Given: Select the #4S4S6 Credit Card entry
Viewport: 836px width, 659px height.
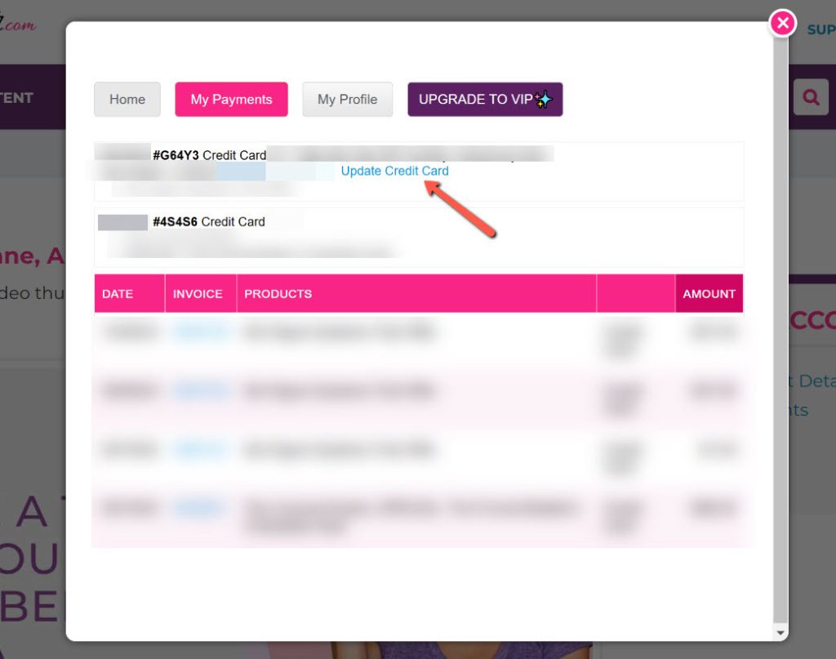Looking at the screenshot, I should pyautogui.click(x=208, y=222).
